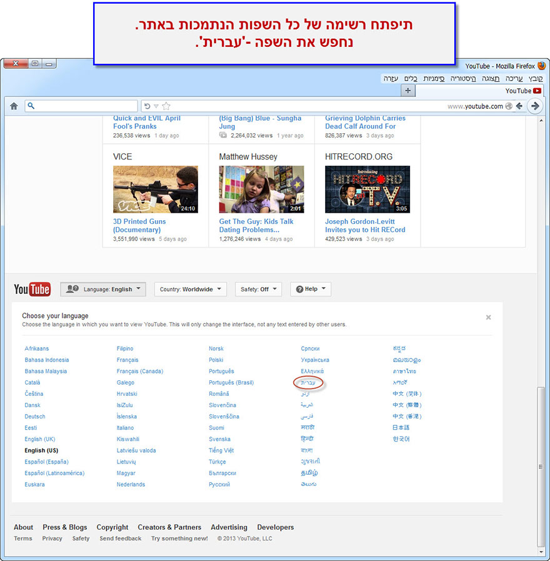The image size is (550, 561).
Task: Open a new tab with the plus button
Action: [407, 91]
